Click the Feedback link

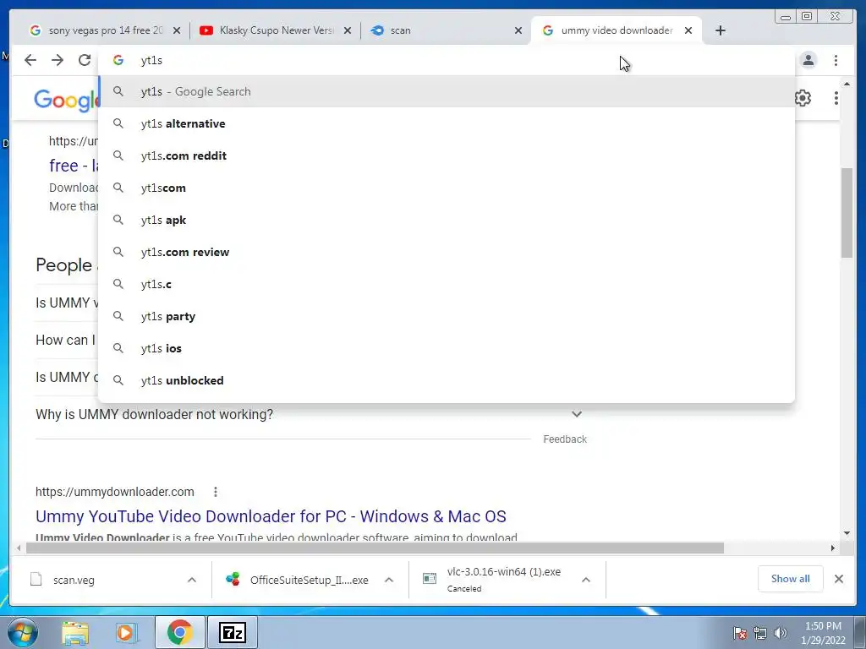pos(564,439)
